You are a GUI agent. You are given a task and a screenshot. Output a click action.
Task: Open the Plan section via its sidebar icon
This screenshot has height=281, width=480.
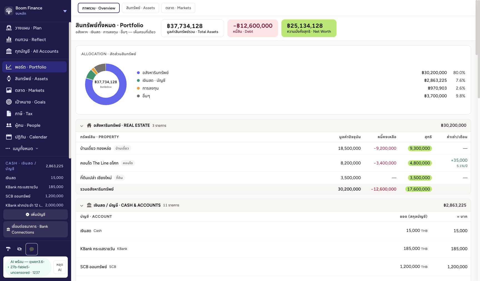pos(9,28)
